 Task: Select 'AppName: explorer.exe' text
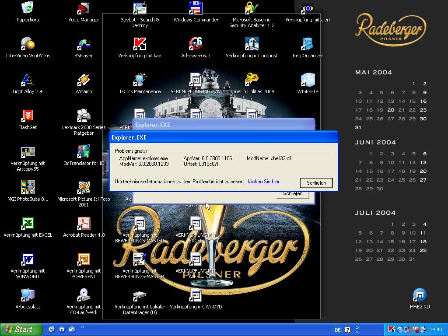click(x=143, y=158)
